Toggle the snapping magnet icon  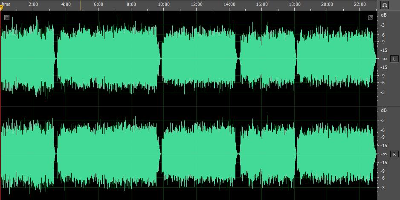385,5
